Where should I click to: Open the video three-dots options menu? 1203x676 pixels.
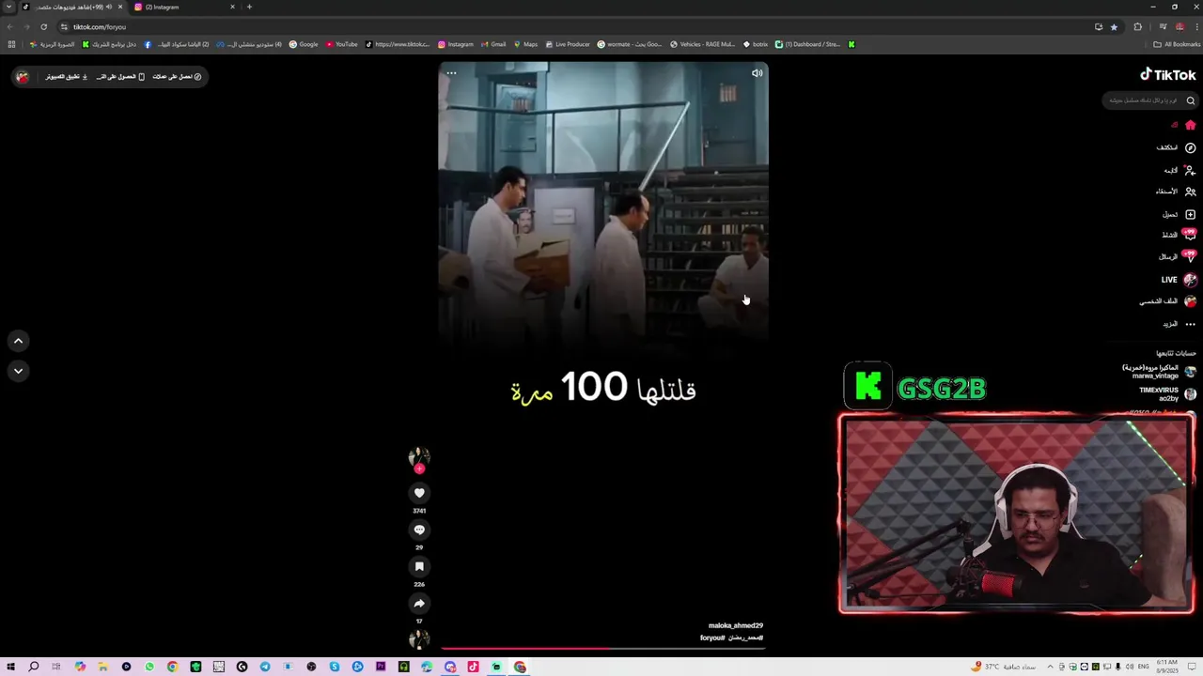[x=451, y=73]
